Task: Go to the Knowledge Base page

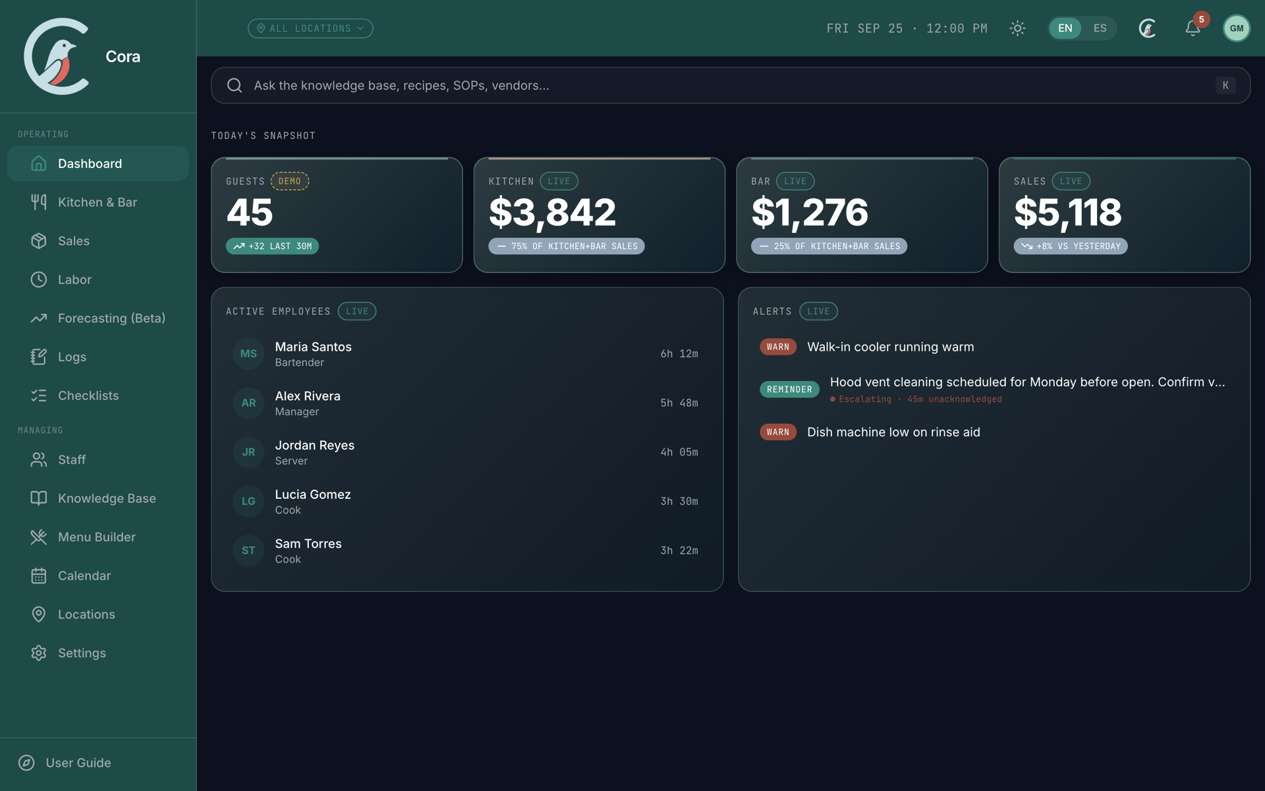Action: (x=98, y=498)
